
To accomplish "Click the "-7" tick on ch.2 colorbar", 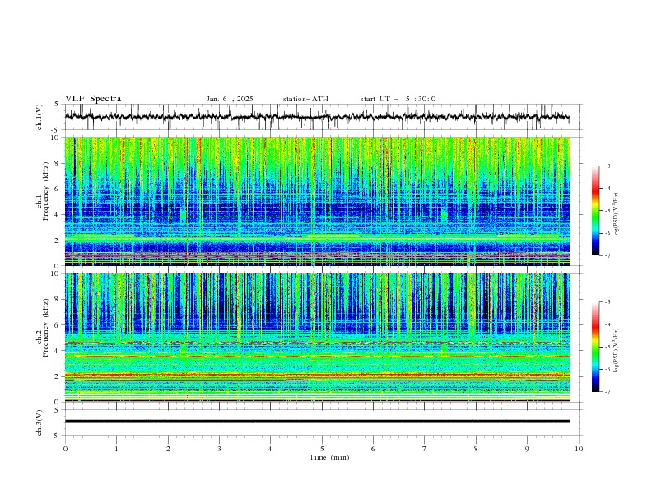I will pos(608,392).
